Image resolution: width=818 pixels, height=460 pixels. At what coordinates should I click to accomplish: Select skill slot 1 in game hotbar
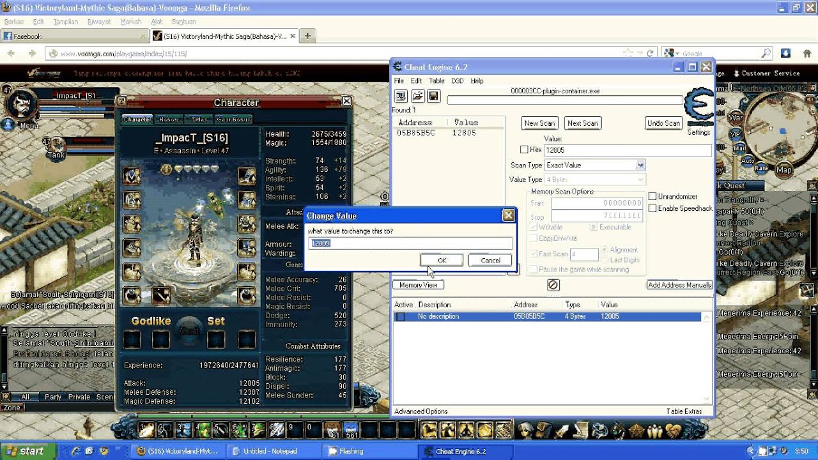(x=146, y=430)
